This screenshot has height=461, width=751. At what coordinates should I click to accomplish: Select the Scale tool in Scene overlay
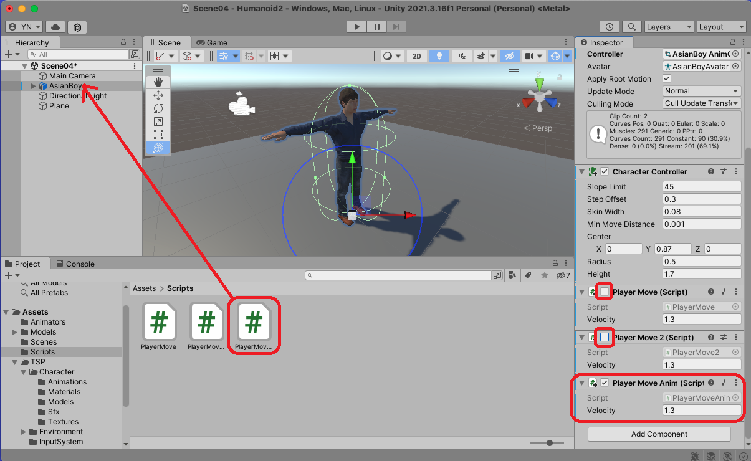pos(158,121)
